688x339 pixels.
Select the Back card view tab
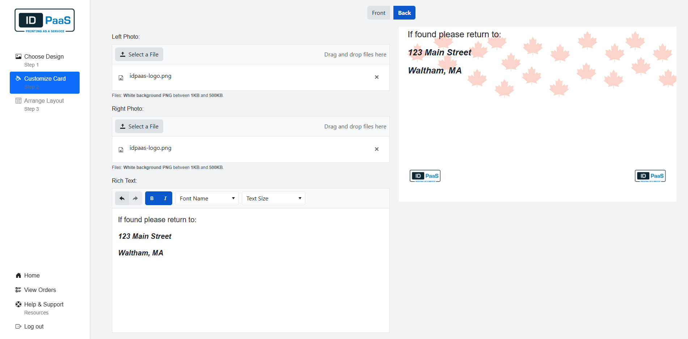coord(404,13)
